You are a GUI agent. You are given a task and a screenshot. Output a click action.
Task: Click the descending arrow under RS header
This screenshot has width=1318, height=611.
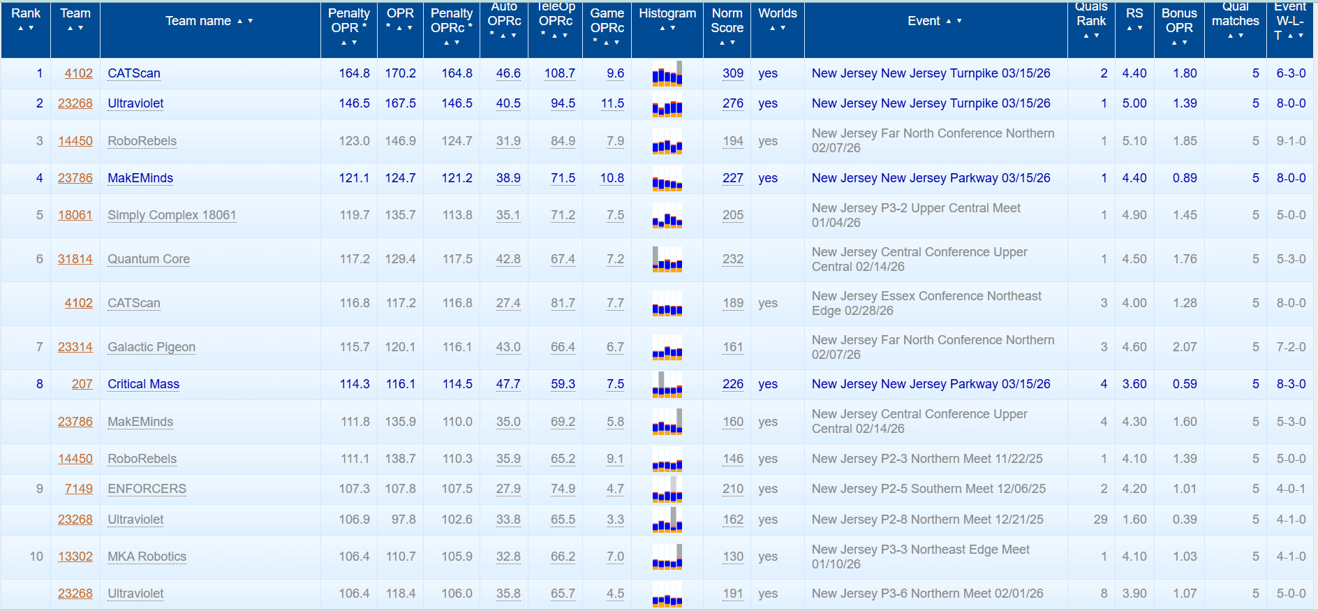click(x=1140, y=29)
